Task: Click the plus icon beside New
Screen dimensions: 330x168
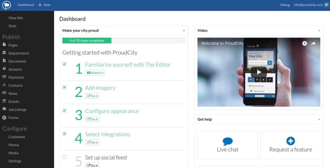Action: tap(40, 5)
